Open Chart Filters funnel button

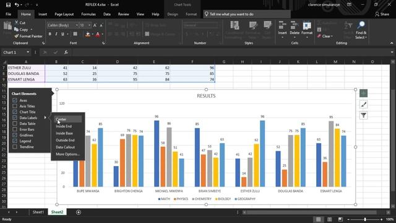[x=363, y=116]
